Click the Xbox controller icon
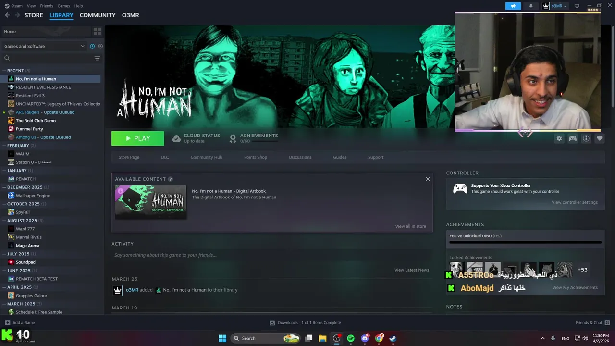The height and width of the screenshot is (346, 615). (460, 188)
